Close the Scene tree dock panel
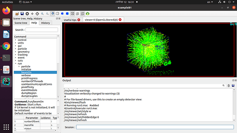This screenshot has width=237, height=133. coord(59,19)
